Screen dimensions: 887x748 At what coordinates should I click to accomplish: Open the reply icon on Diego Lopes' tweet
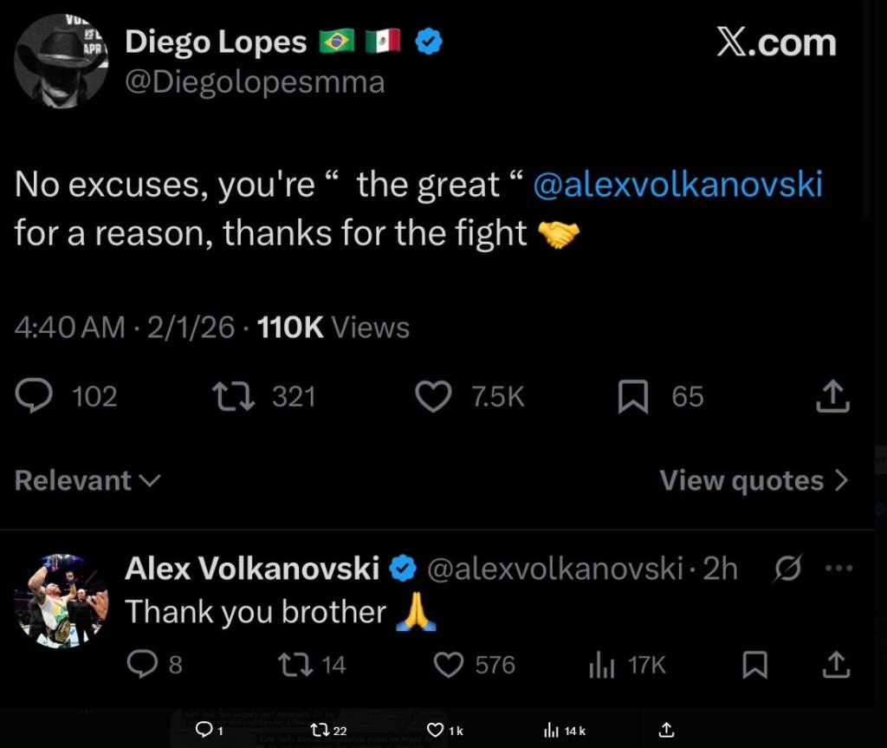click(x=31, y=396)
